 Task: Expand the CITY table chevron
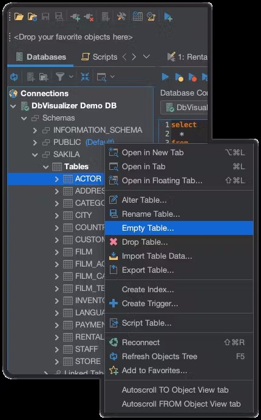coord(56,215)
